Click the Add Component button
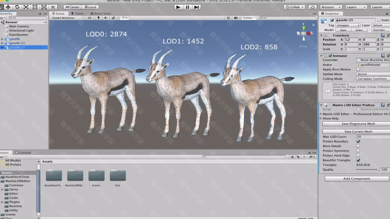The width and height of the screenshot is (390, 219). (x=356, y=179)
